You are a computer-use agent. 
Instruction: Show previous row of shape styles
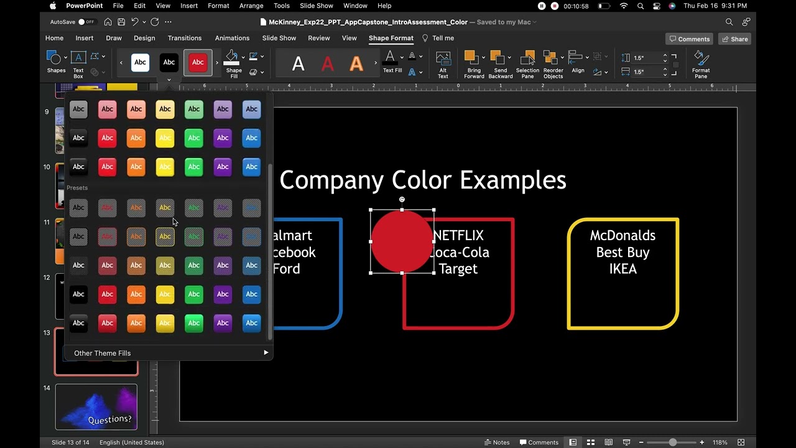click(x=121, y=63)
